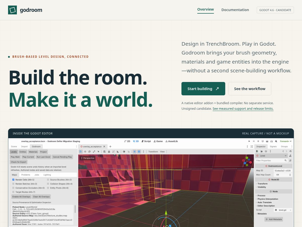Go to previous object in Inspector history
The height and width of the screenshot is (227, 302).
click(283, 151)
